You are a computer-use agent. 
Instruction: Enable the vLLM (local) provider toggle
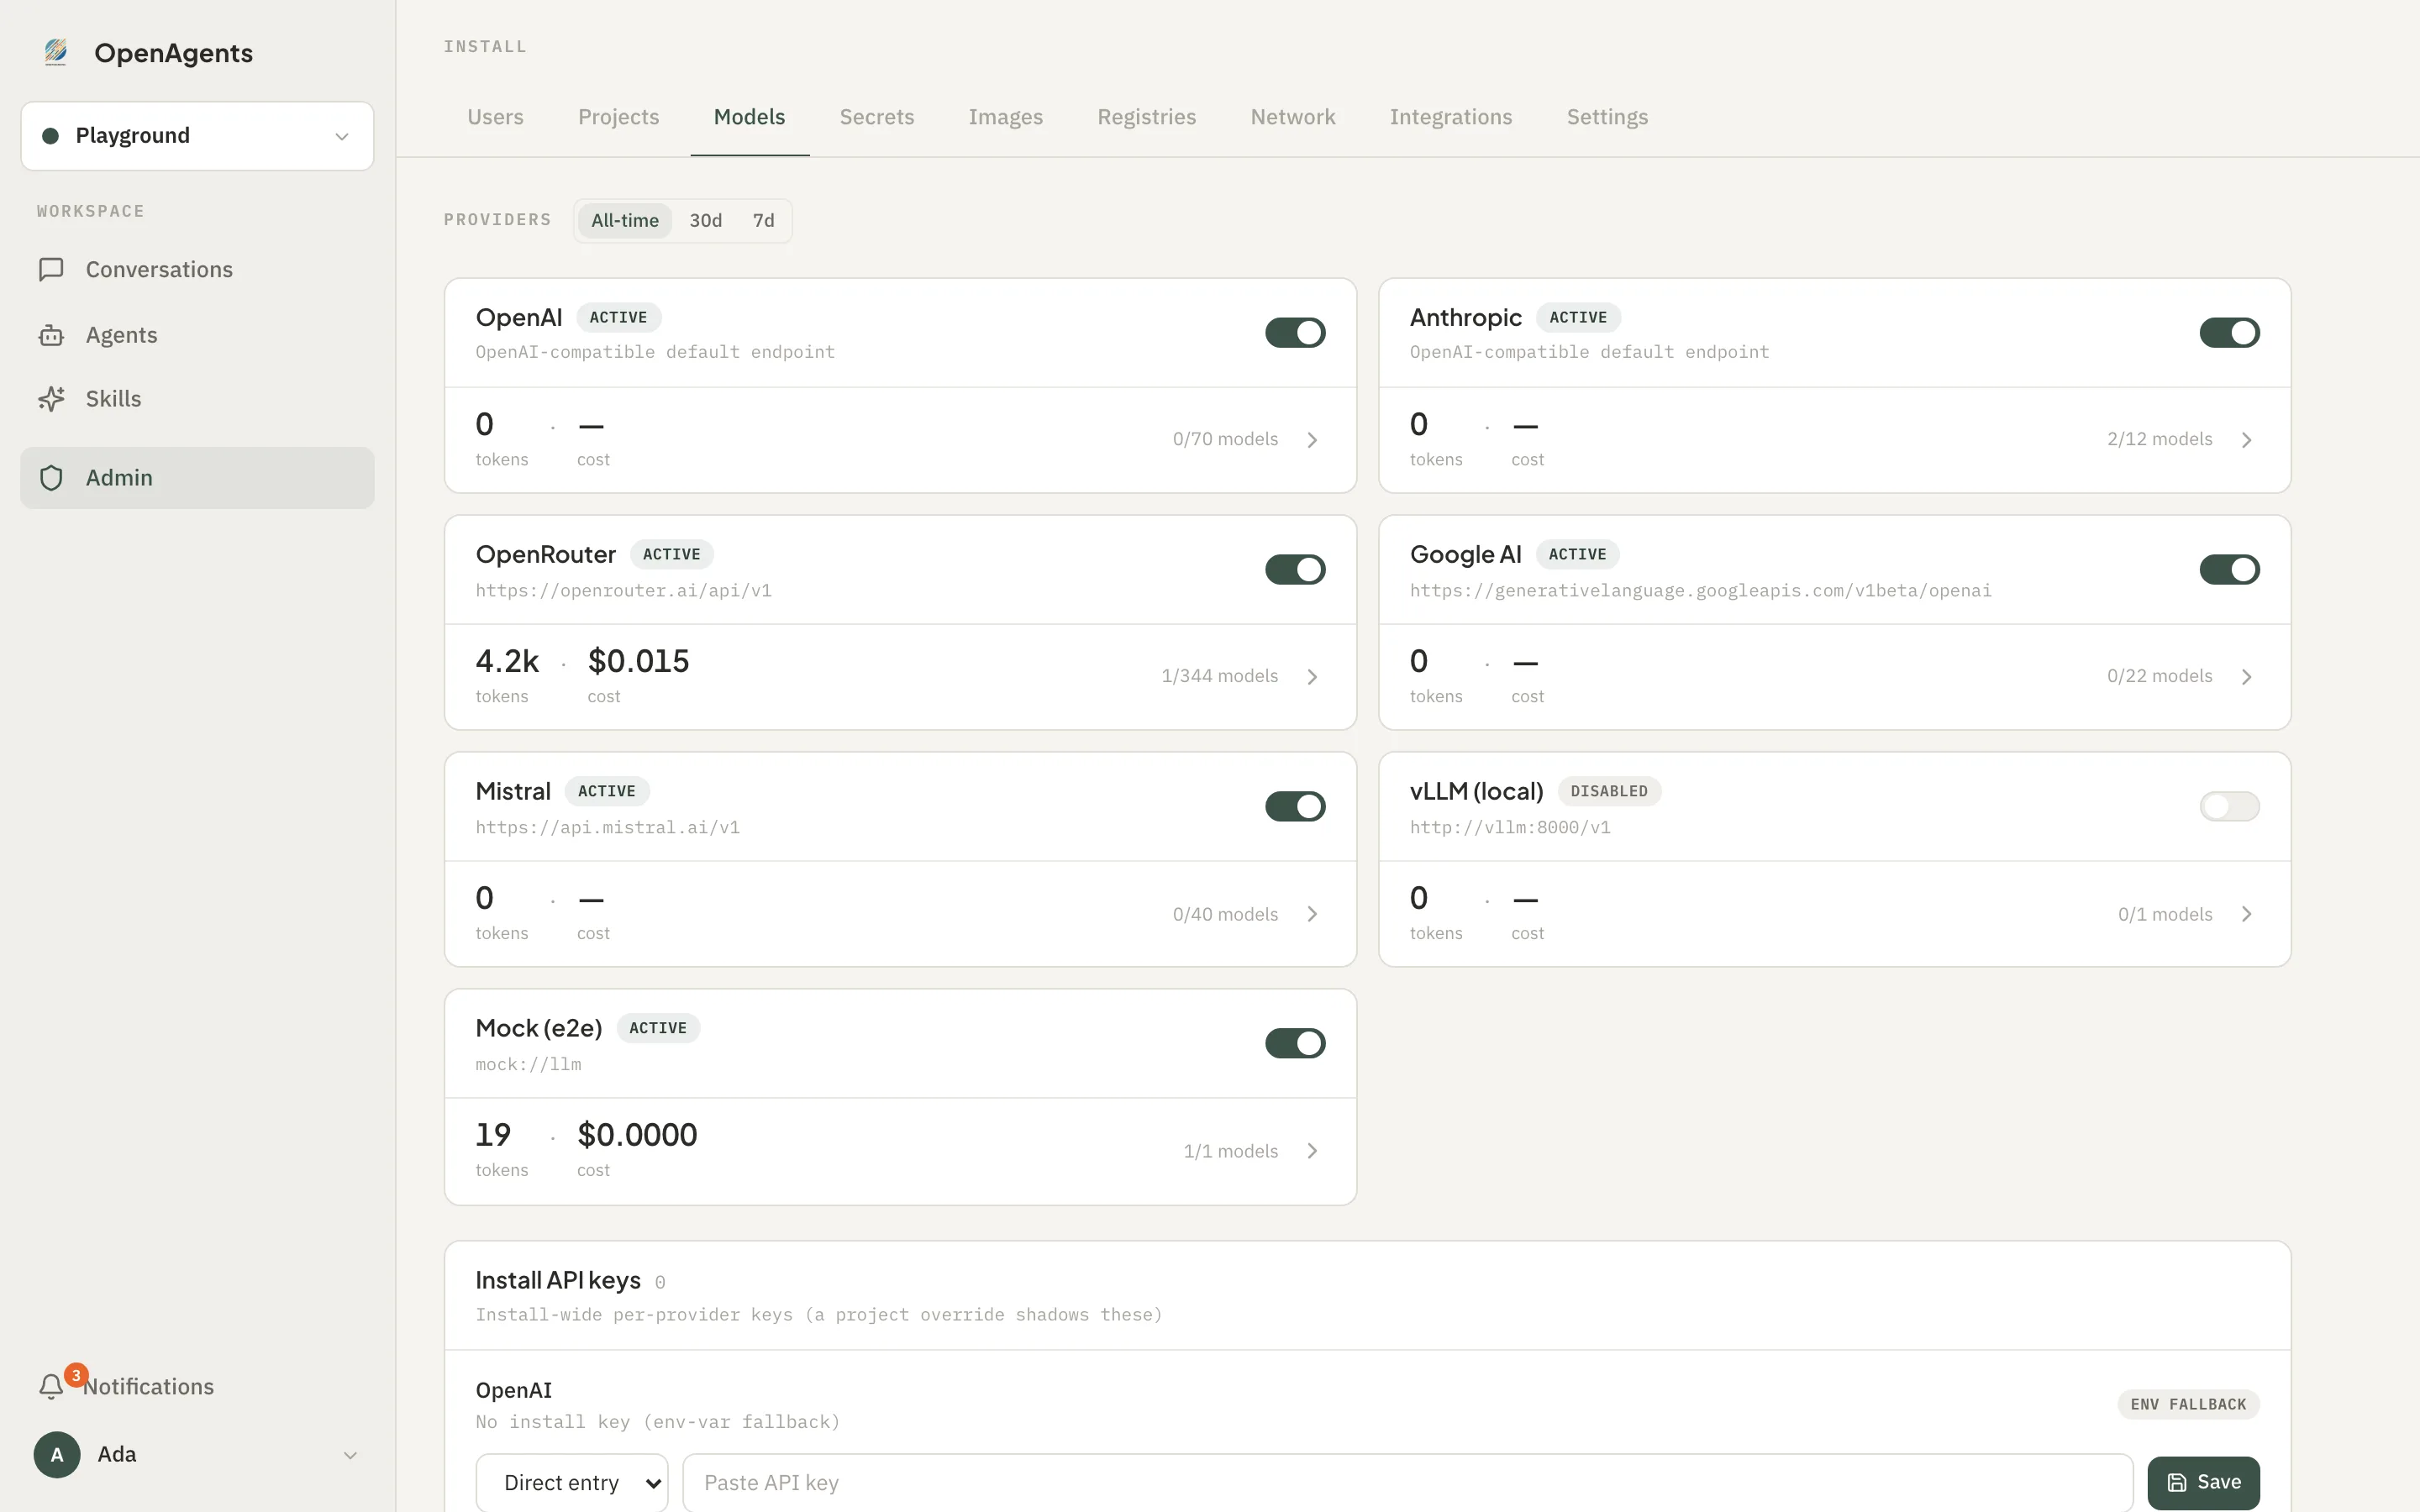tap(2229, 806)
